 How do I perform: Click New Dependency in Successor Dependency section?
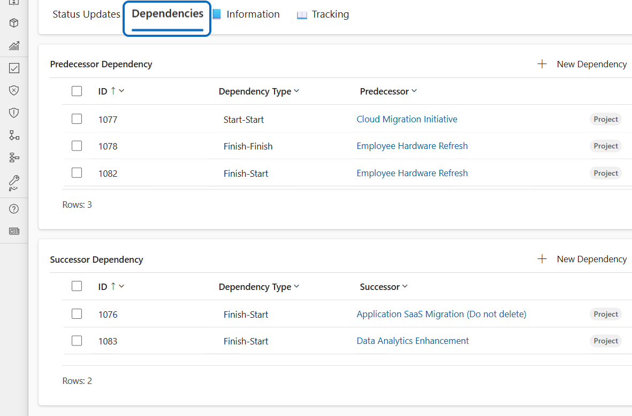click(582, 259)
